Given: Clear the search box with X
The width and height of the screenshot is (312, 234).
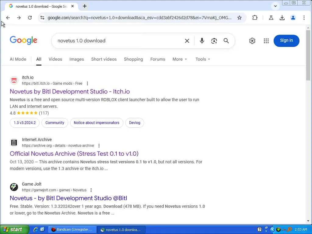Looking at the screenshot, I should click(187, 41).
